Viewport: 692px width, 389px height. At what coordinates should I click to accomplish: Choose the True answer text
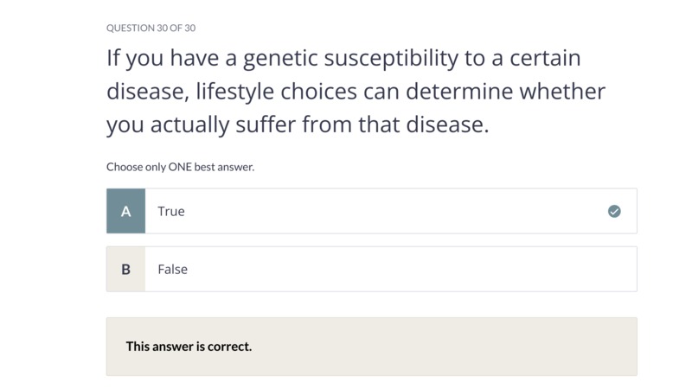[x=171, y=211]
